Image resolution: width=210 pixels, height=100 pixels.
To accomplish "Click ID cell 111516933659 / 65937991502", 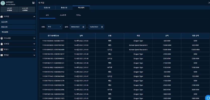I will coord(53,45).
